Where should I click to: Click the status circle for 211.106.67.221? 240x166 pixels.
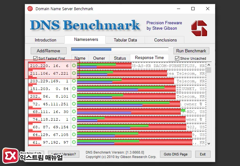pyautogui.click(x=74, y=73)
